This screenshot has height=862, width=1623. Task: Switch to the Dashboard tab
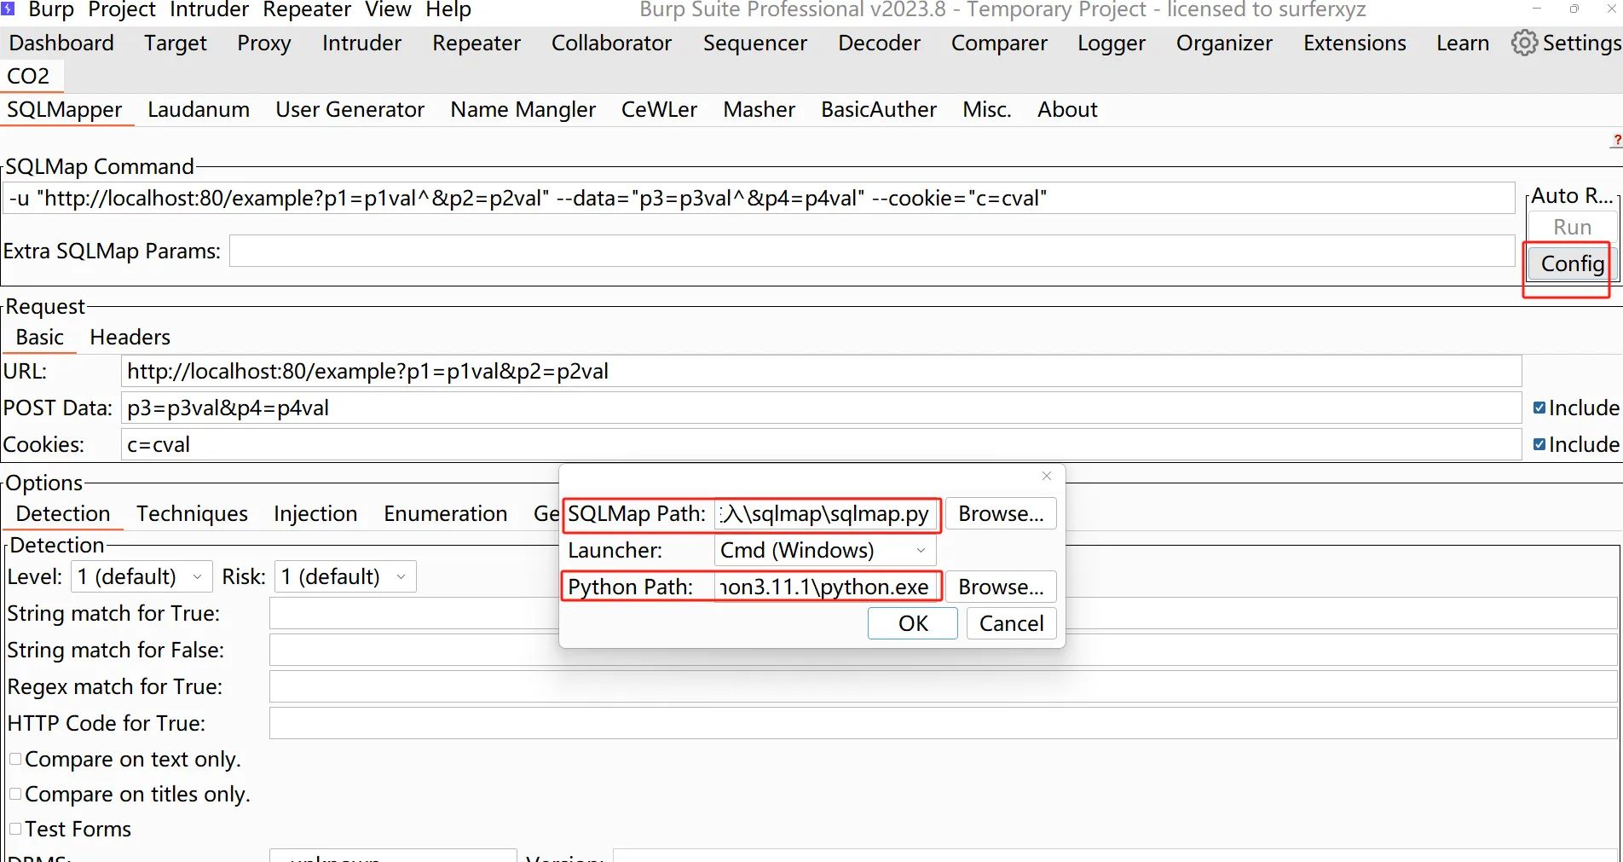coord(61,43)
